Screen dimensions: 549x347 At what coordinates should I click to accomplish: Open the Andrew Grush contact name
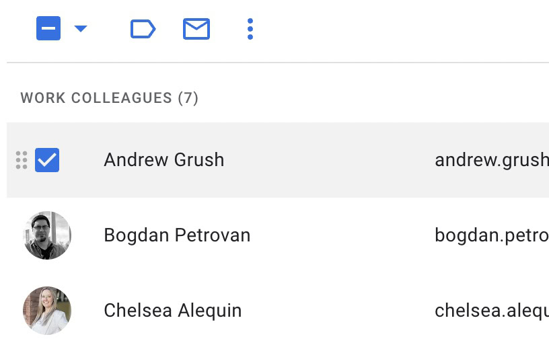click(163, 160)
